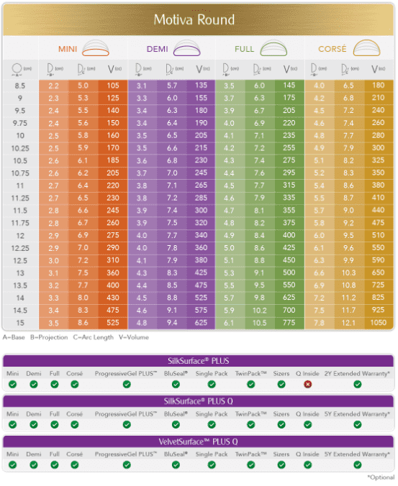398x486 pixels.
Task: Click the Corsé volume value 650
Action: [379, 272]
